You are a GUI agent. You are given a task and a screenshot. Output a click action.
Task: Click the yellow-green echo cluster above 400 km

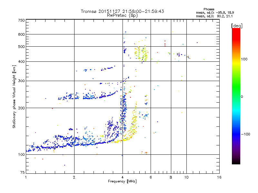tap(141, 53)
